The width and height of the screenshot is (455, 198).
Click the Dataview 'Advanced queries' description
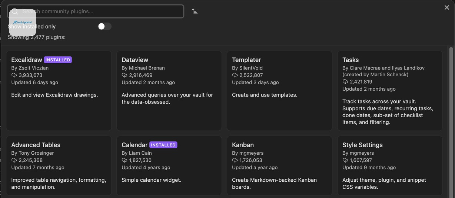tap(167, 98)
